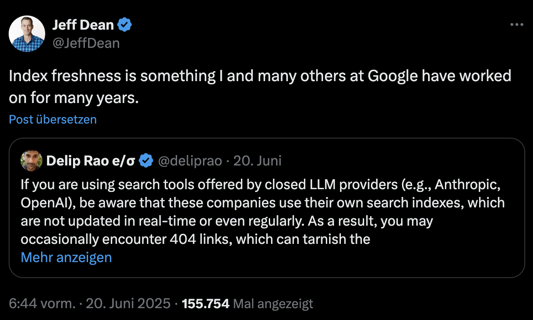The width and height of the screenshot is (533, 320).
Task: Click the '6:44 vorm.' timestamp
Action: point(41,303)
